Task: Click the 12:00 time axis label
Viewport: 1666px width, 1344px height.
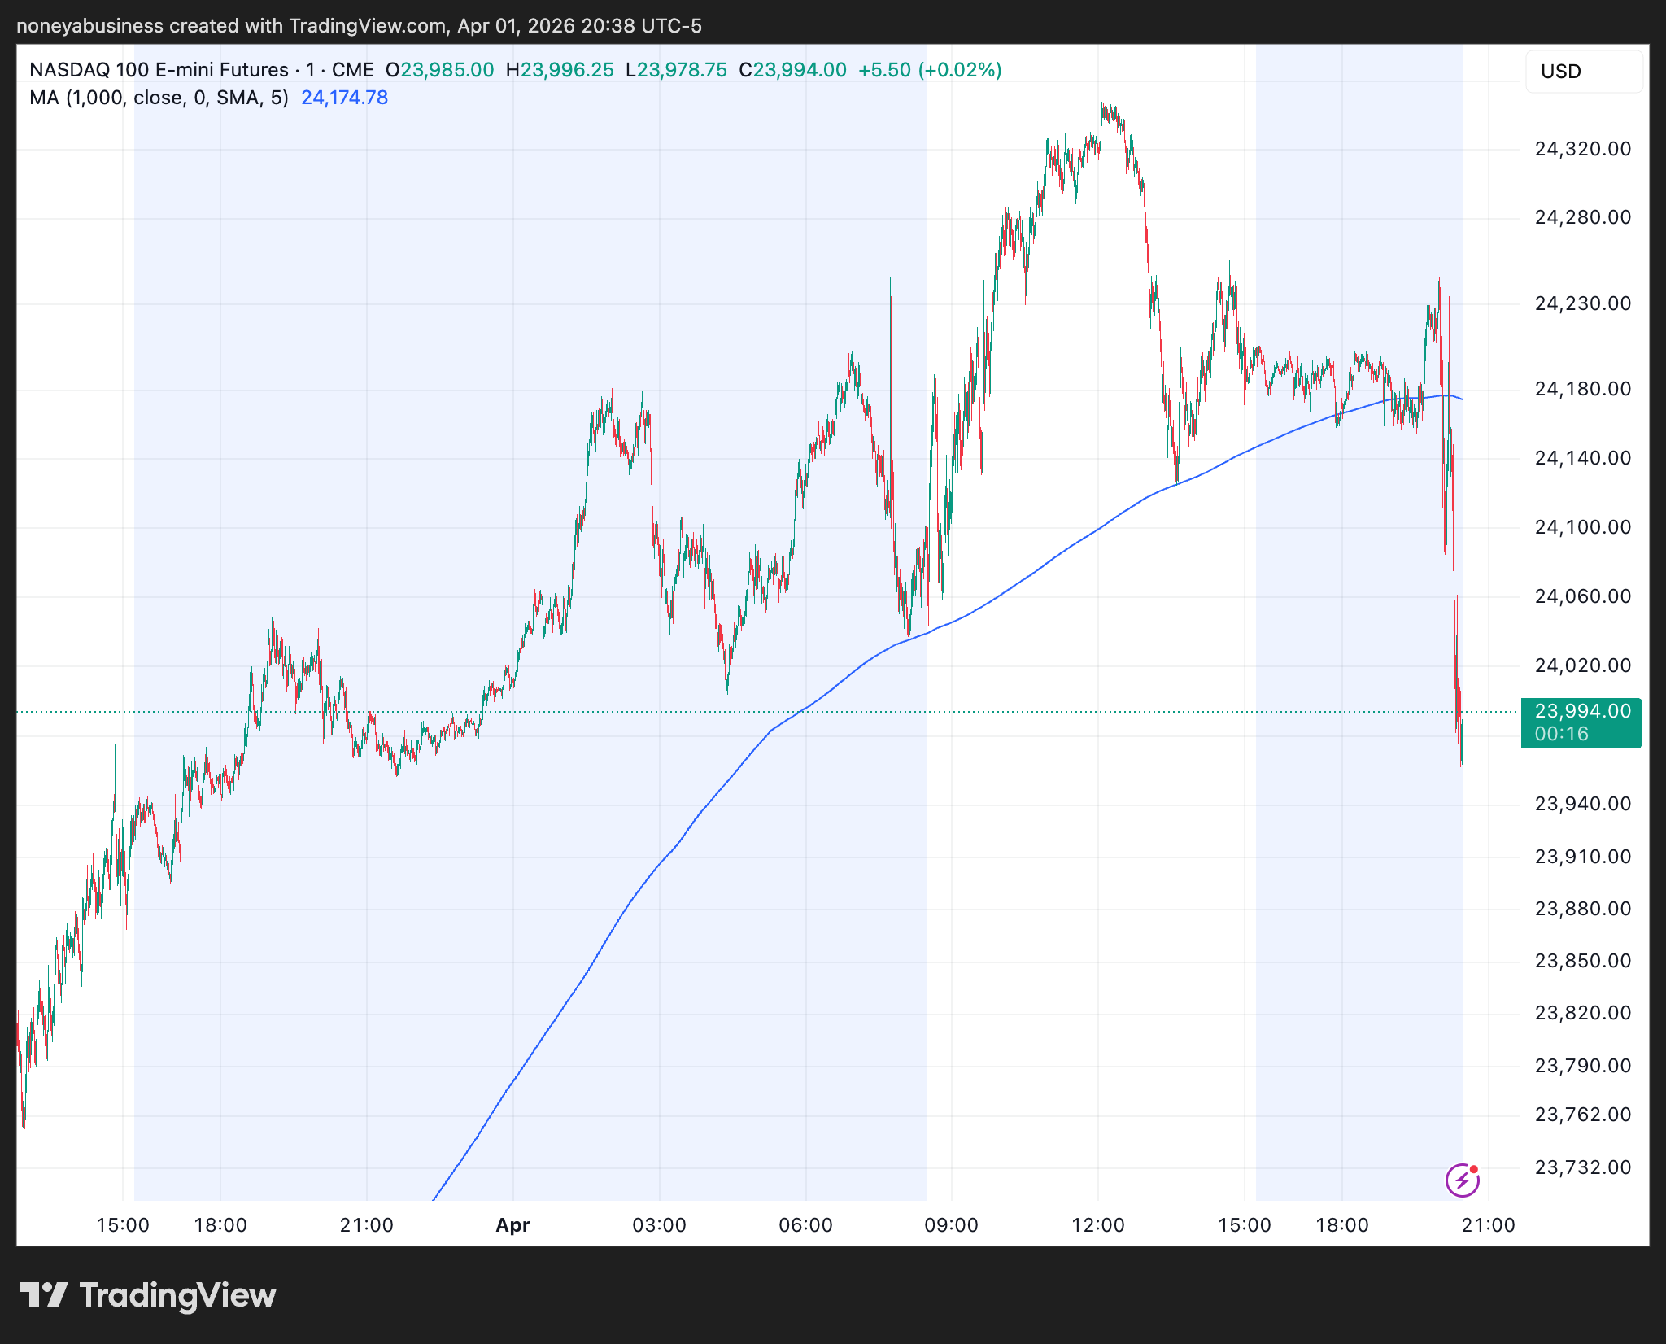Action: pyautogui.click(x=1097, y=1225)
